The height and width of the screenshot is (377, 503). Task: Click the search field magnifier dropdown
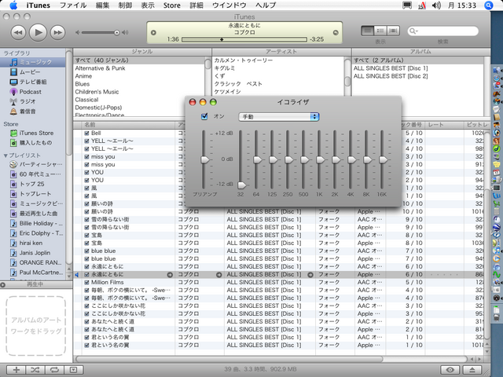(x=413, y=31)
